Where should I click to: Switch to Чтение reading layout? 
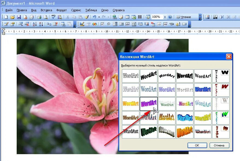183,17
